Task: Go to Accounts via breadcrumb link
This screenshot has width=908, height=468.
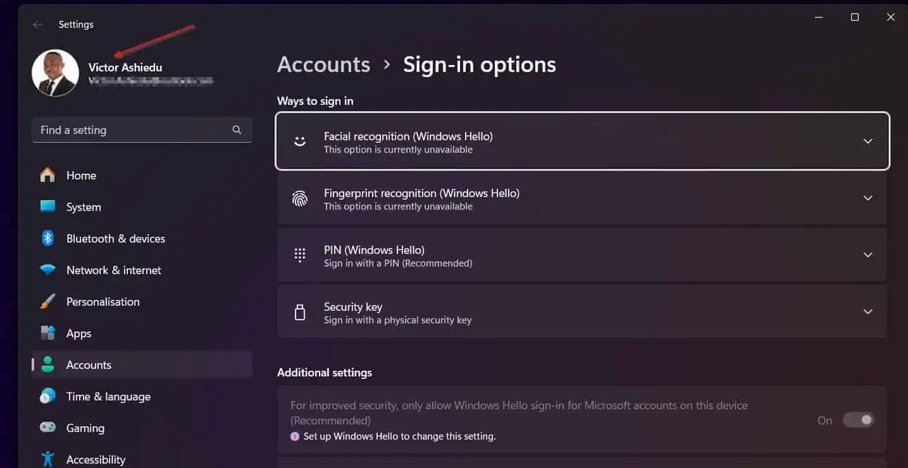Action: click(x=323, y=64)
